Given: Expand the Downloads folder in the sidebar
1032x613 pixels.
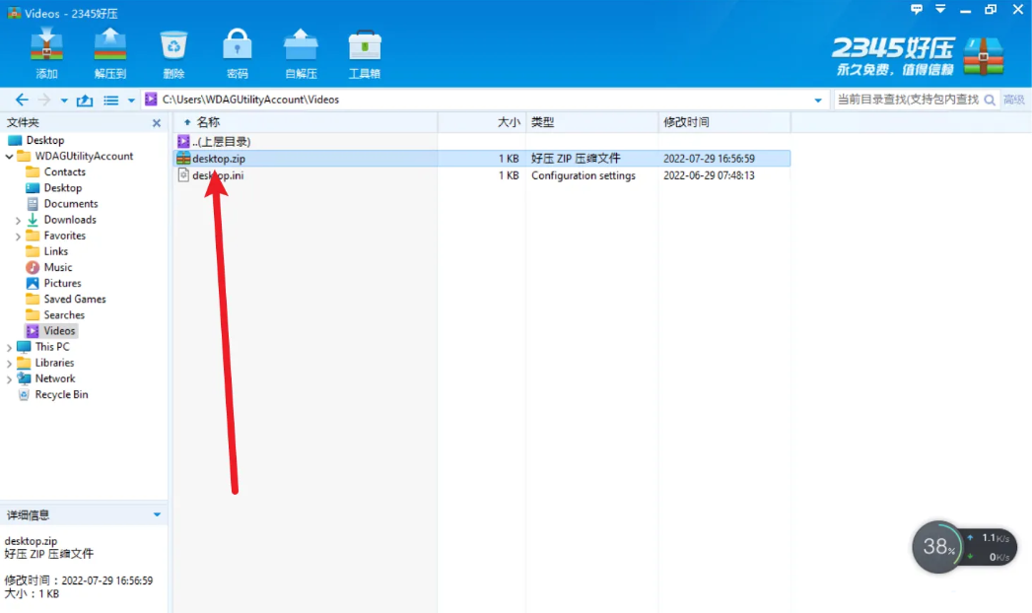Looking at the screenshot, I should [19, 219].
